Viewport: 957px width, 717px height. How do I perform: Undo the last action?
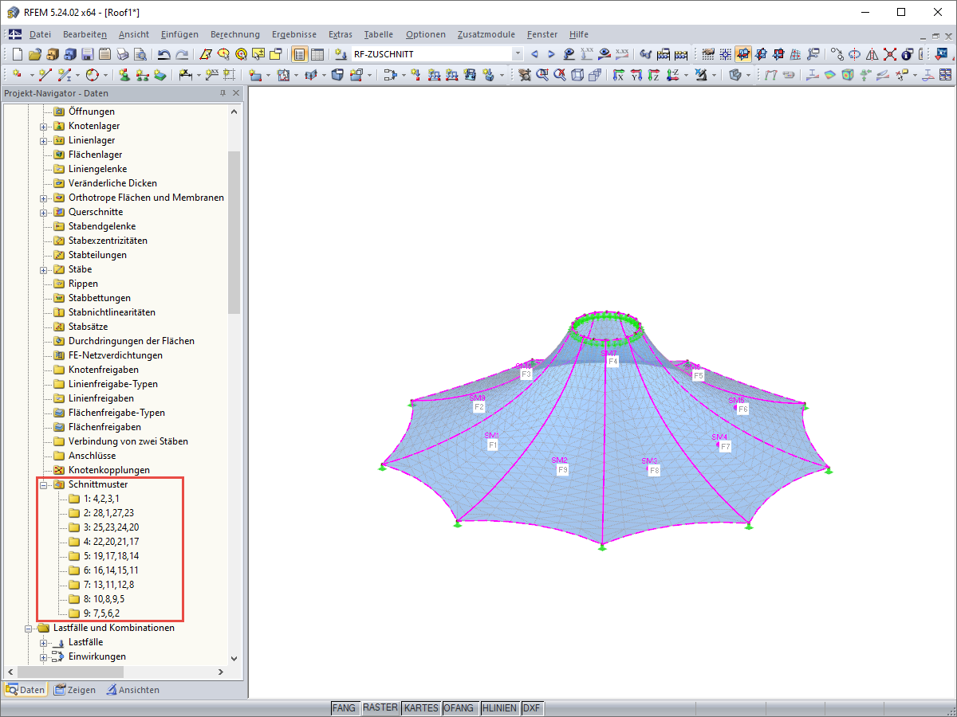click(163, 54)
